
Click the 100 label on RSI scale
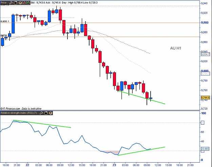pyautogui.click(x=204, y=113)
